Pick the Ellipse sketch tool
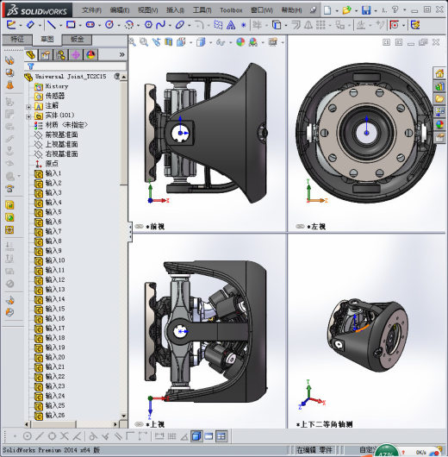The height and width of the screenshot is (457, 448). pyautogui.click(x=180, y=25)
